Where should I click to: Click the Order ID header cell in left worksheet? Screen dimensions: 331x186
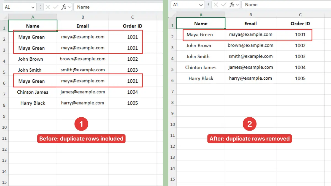[x=133, y=26]
